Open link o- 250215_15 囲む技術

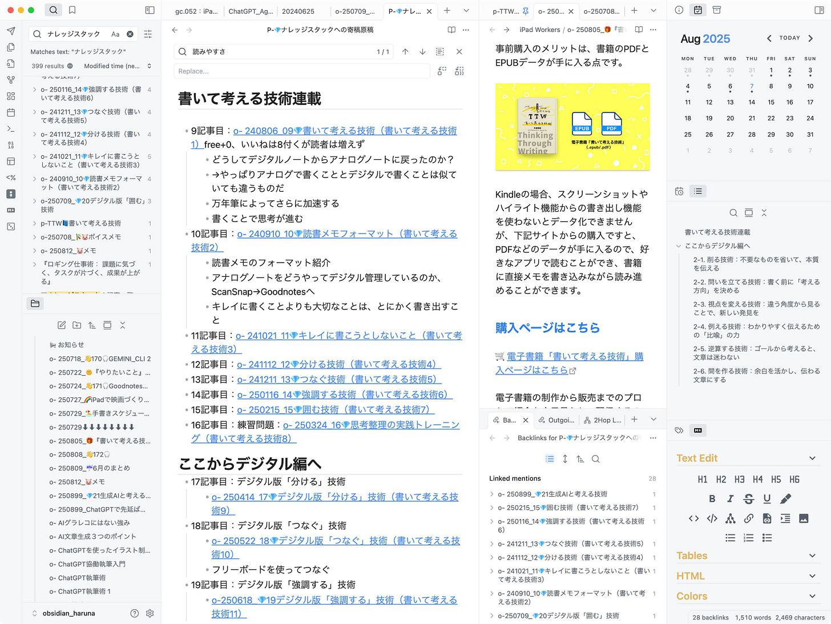point(336,409)
